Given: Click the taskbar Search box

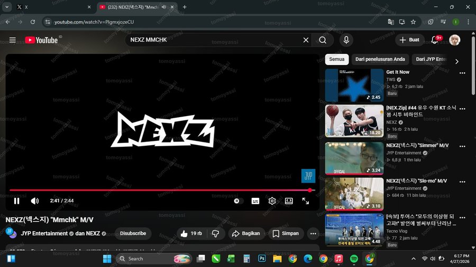Looking at the screenshot, I should pos(154,259).
